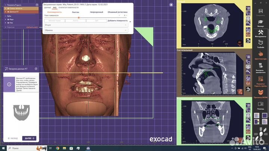Switch to the Данные tab

(47, 7)
